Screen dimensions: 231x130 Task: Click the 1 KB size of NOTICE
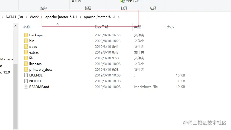click(x=181, y=81)
